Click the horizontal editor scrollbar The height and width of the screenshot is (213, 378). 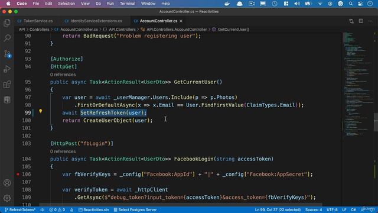click(180, 205)
